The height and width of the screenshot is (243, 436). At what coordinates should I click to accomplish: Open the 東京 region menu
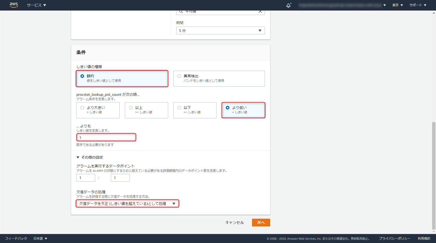(x=397, y=5)
